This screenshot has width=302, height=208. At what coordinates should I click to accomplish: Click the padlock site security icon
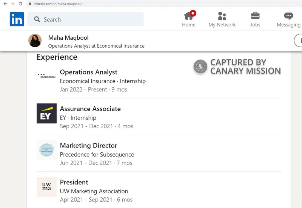tap(30, 4)
